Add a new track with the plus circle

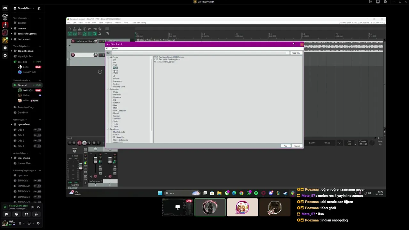pyautogui.click(x=100, y=72)
